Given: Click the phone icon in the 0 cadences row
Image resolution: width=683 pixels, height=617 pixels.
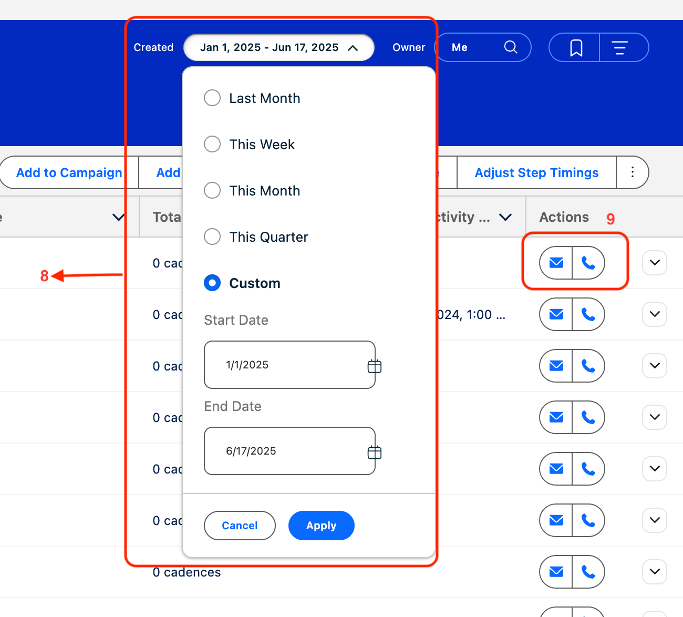Looking at the screenshot, I should [x=588, y=572].
